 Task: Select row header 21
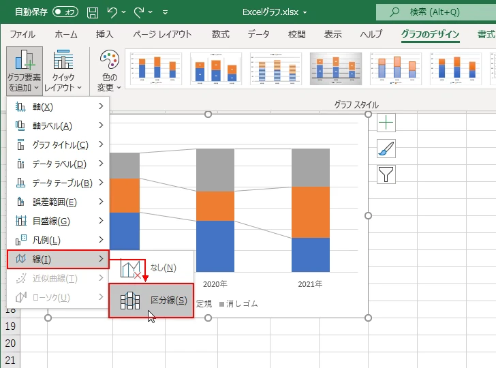pyautogui.click(x=10, y=360)
